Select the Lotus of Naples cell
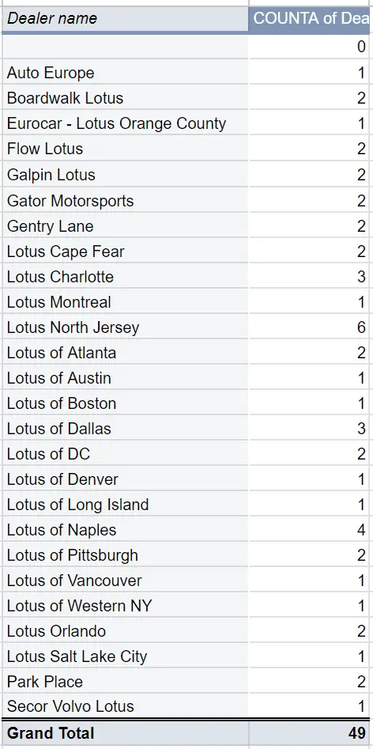 (x=125, y=530)
